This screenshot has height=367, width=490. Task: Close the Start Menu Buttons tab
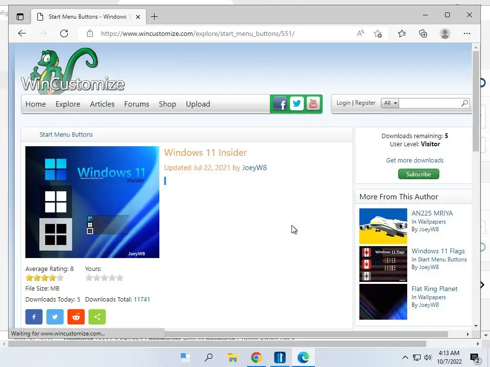click(138, 17)
